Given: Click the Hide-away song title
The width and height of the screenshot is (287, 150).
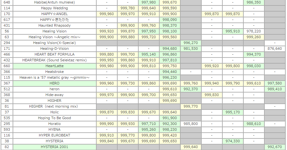Looking at the screenshot, I should (55, 95).
